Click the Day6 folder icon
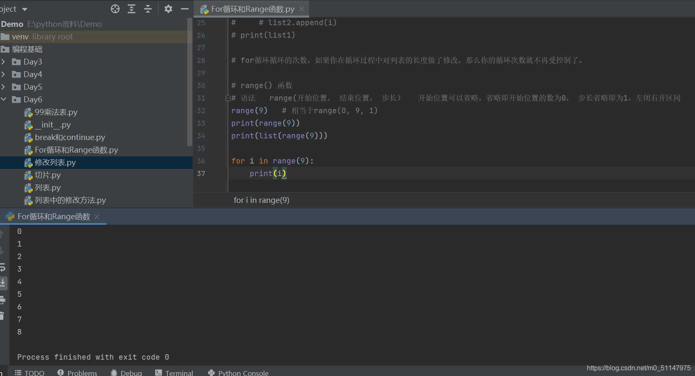The height and width of the screenshot is (376, 695). click(16, 100)
